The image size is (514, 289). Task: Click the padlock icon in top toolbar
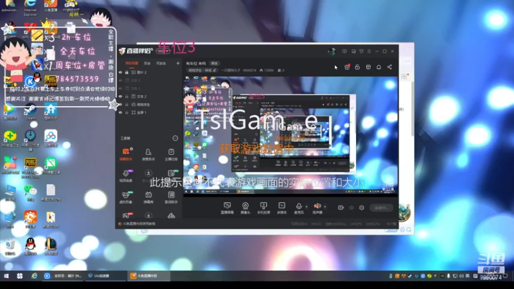click(357, 67)
